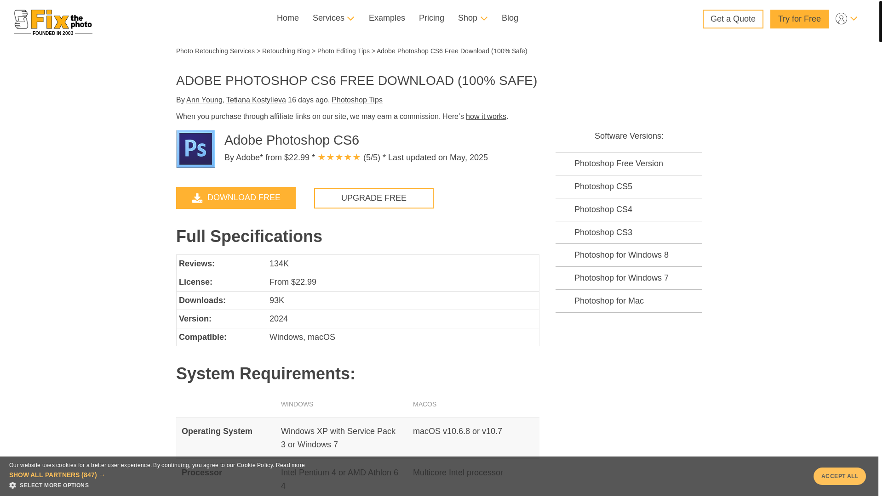883x496 pixels.
Task: Open the Pricing page
Action: (x=431, y=18)
